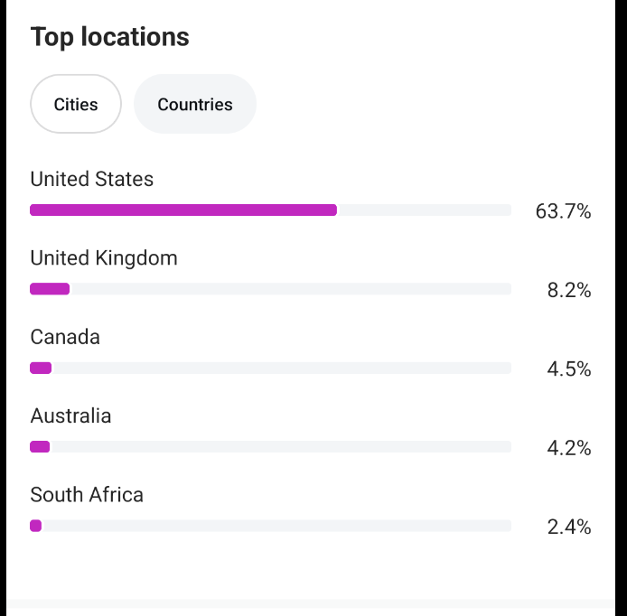The image size is (627, 616).
Task: Switch to the Cities tab
Action: pos(76,104)
